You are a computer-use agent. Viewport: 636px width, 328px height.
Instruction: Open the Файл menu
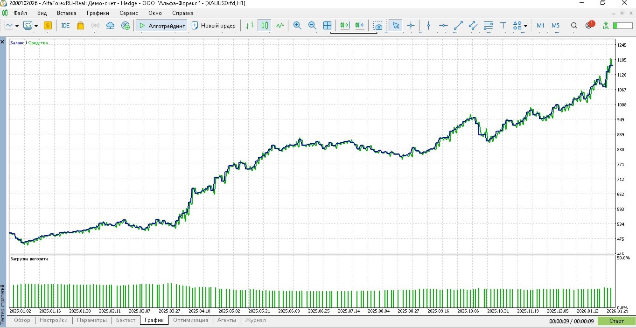pyautogui.click(x=20, y=13)
